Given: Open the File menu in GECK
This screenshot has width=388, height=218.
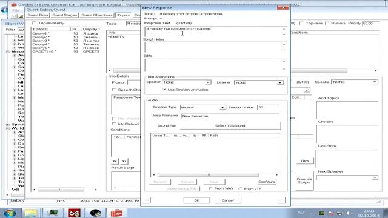Looking at the screenshot, I should pyautogui.click(x=16, y=10).
